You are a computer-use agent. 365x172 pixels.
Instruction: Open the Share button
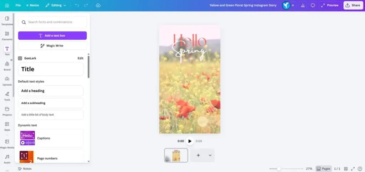point(353,5)
